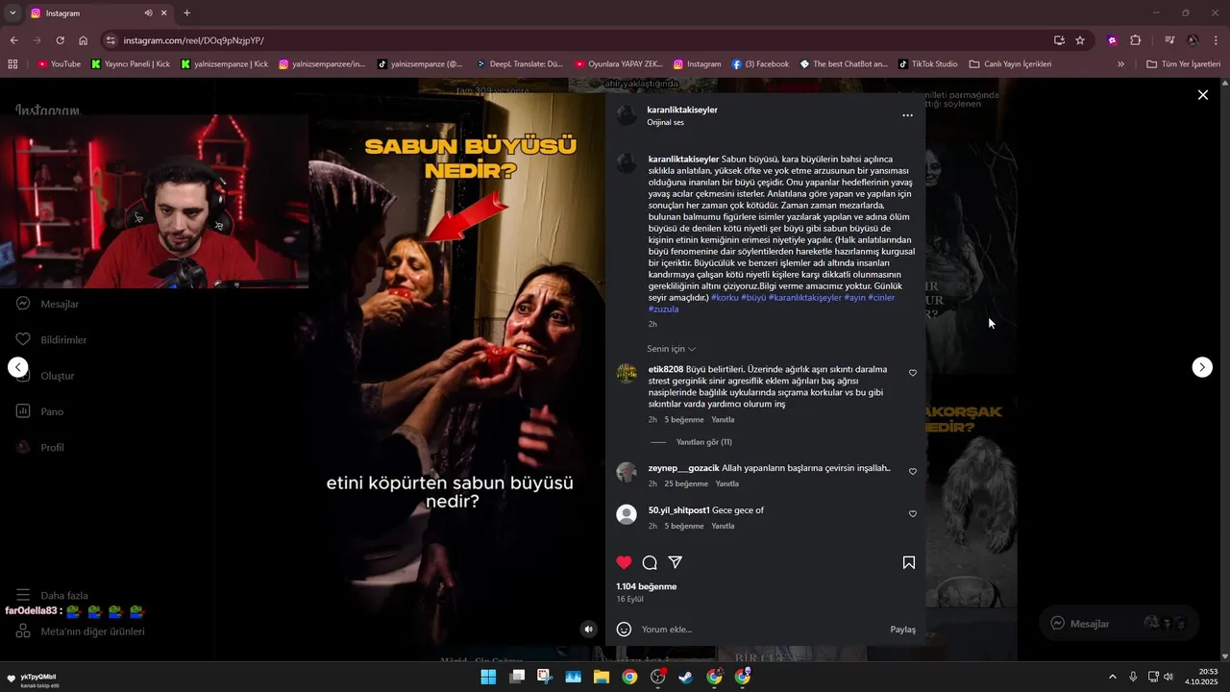Click the Paylaş button to post comment

[902, 630]
